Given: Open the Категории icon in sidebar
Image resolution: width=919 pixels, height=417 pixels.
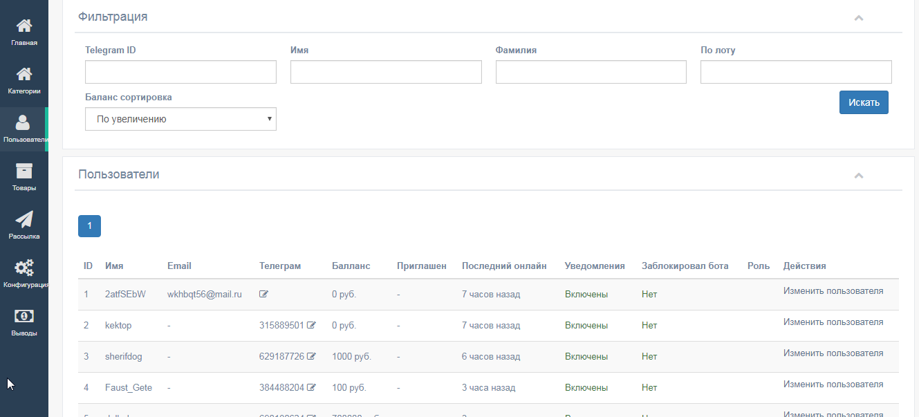Looking at the screenshot, I should (x=24, y=74).
